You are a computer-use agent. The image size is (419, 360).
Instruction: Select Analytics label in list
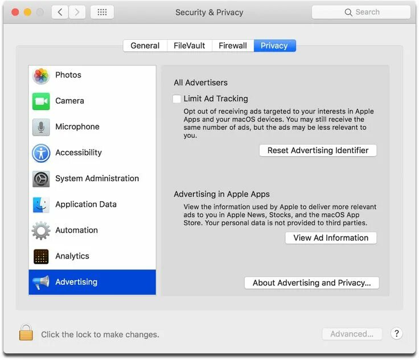(x=72, y=256)
